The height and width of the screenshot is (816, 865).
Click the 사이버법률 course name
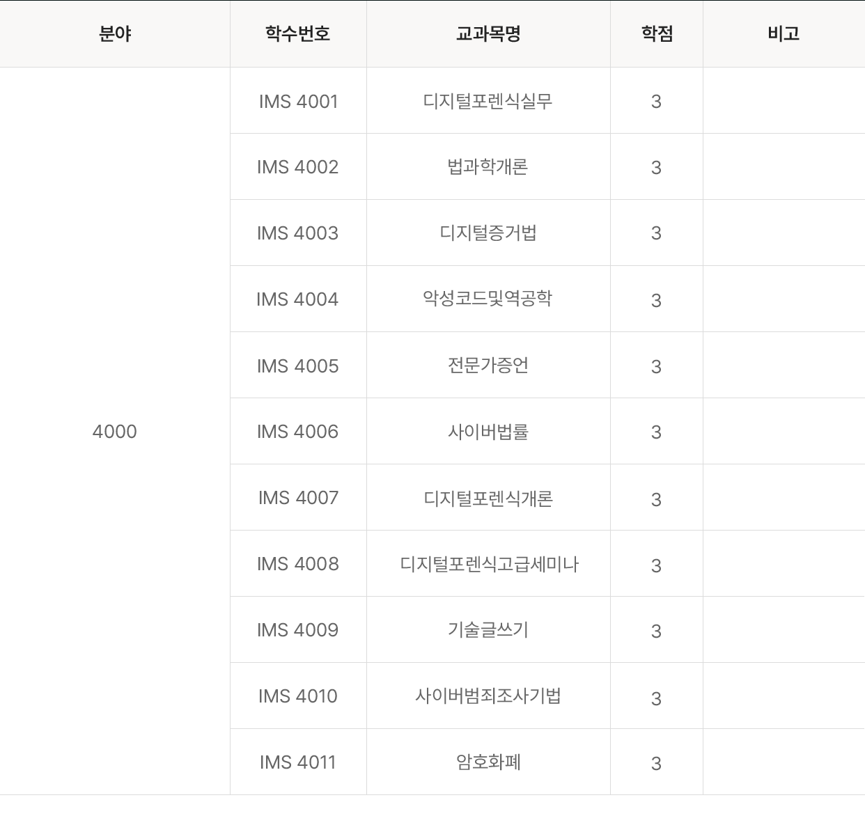488,432
